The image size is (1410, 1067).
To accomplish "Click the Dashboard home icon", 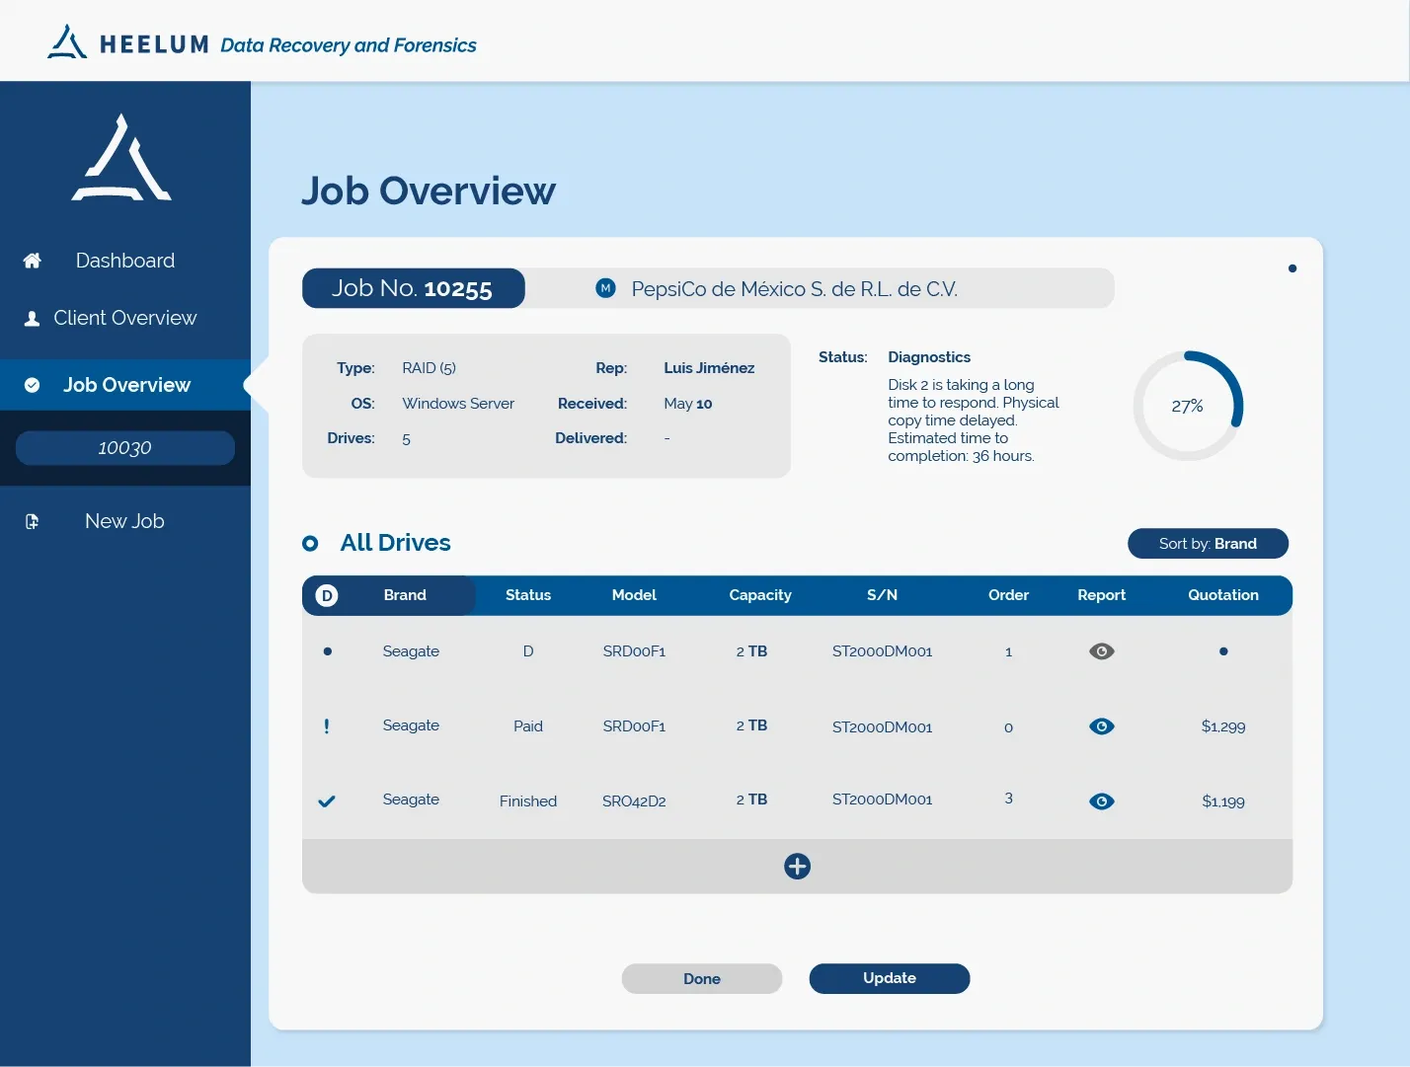I will point(33,261).
